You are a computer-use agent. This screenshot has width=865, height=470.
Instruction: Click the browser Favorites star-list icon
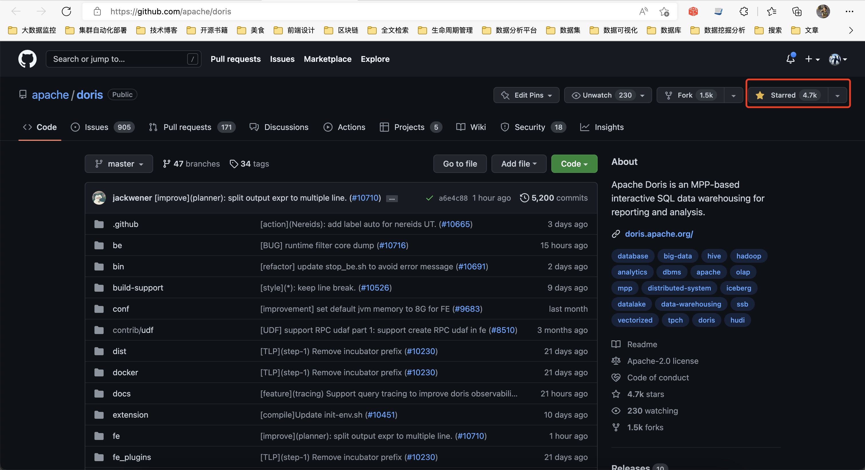point(771,11)
